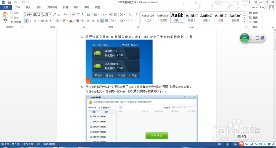
Task: Decrease paragraph indent
Action: point(111,15)
